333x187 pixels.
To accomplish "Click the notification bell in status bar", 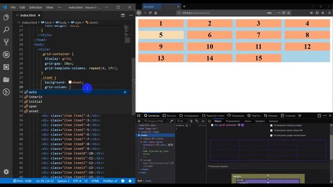I will coord(130,181).
